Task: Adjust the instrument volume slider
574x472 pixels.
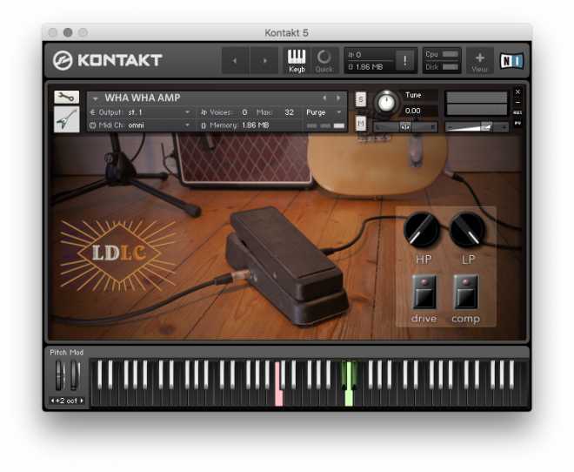Action: (477, 127)
